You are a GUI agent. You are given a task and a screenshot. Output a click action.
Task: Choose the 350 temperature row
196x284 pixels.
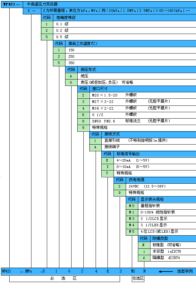tap(130, 63)
